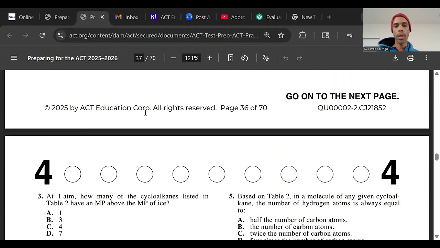Click the zoom out minus button
Viewport: 440px width, 248px height.
173,58
